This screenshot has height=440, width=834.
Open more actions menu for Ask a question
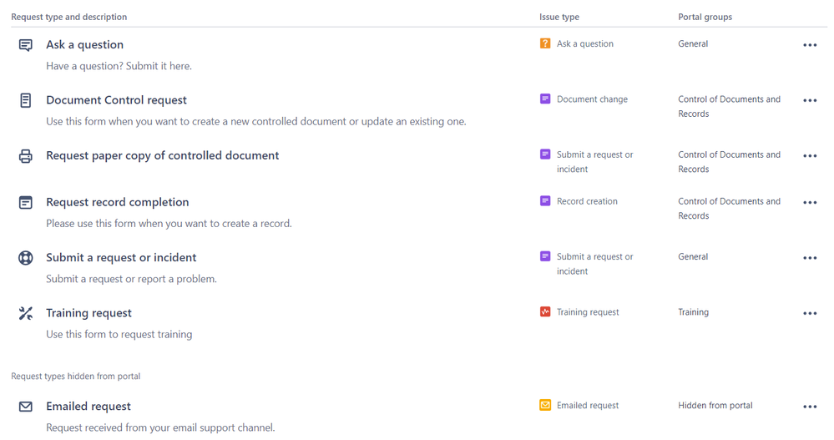pos(810,45)
